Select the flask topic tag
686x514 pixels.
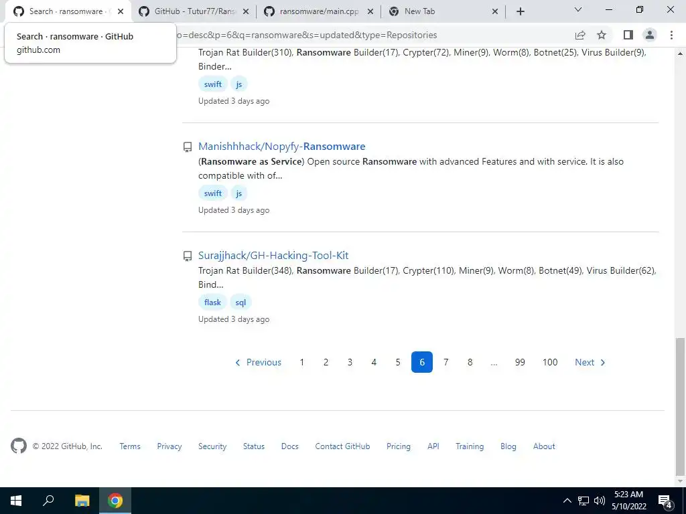(212, 303)
